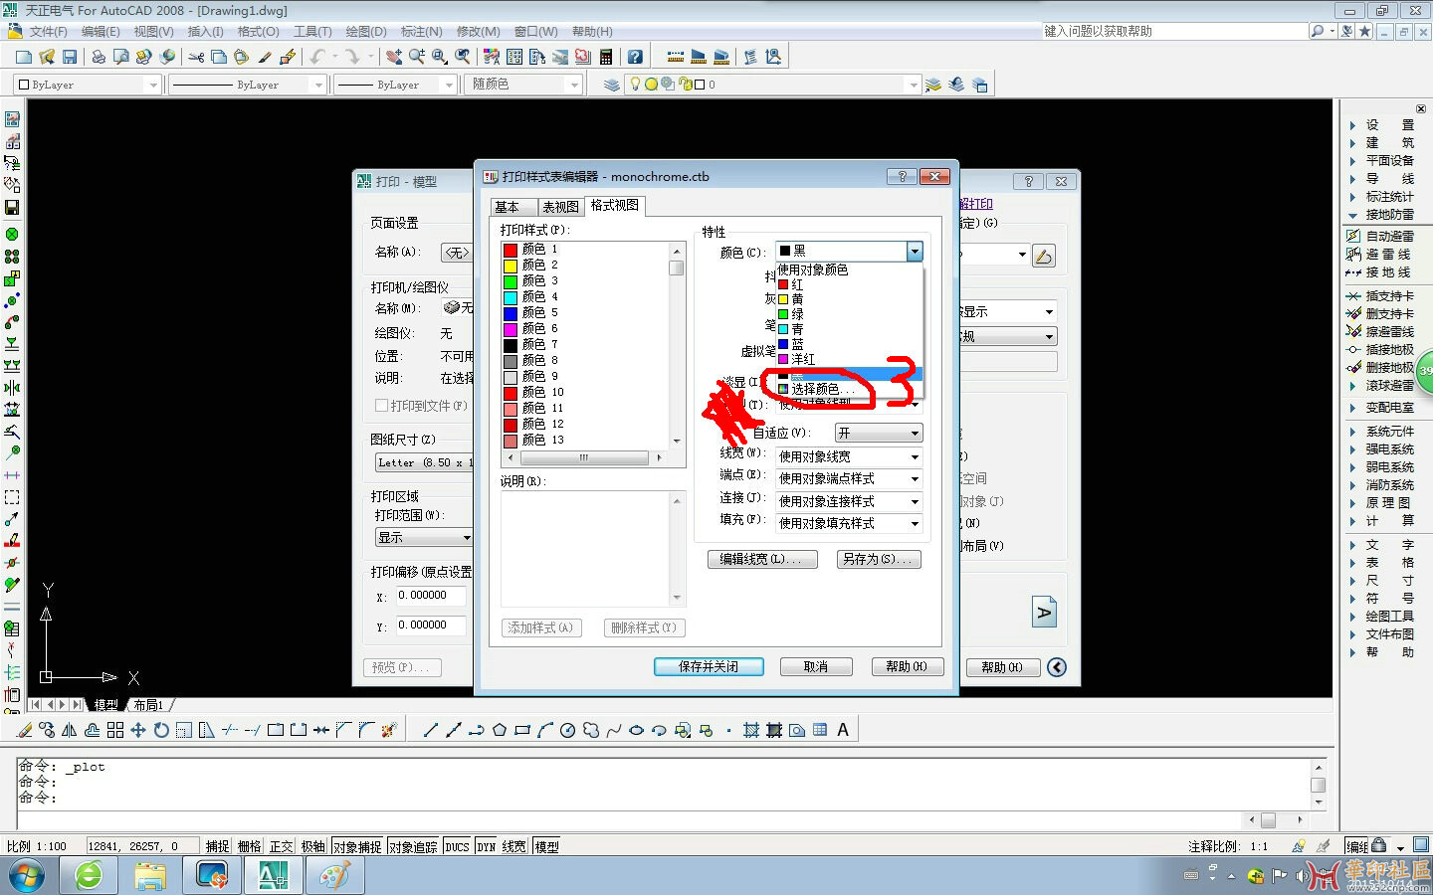Click the blue Help question-mark toolbar icon

point(635,57)
